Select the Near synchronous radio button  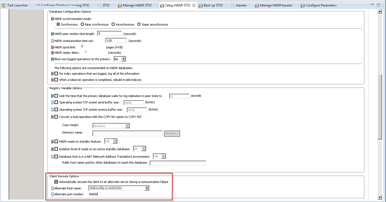82,24
